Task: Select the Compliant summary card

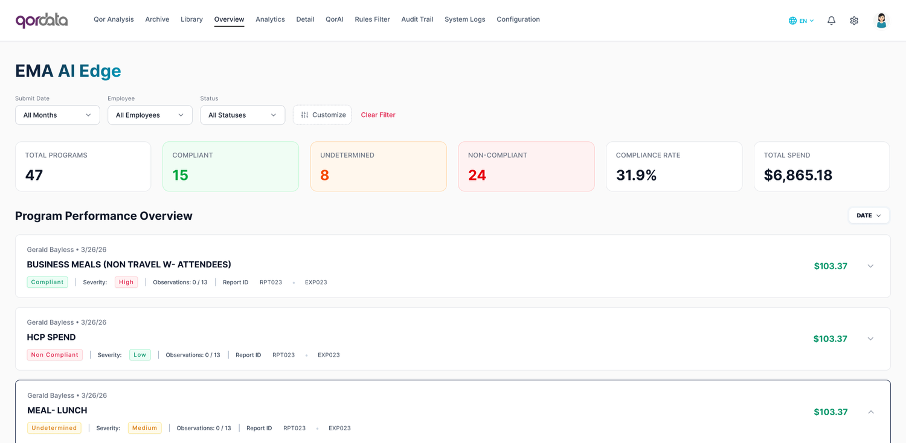Action: [231, 167]
